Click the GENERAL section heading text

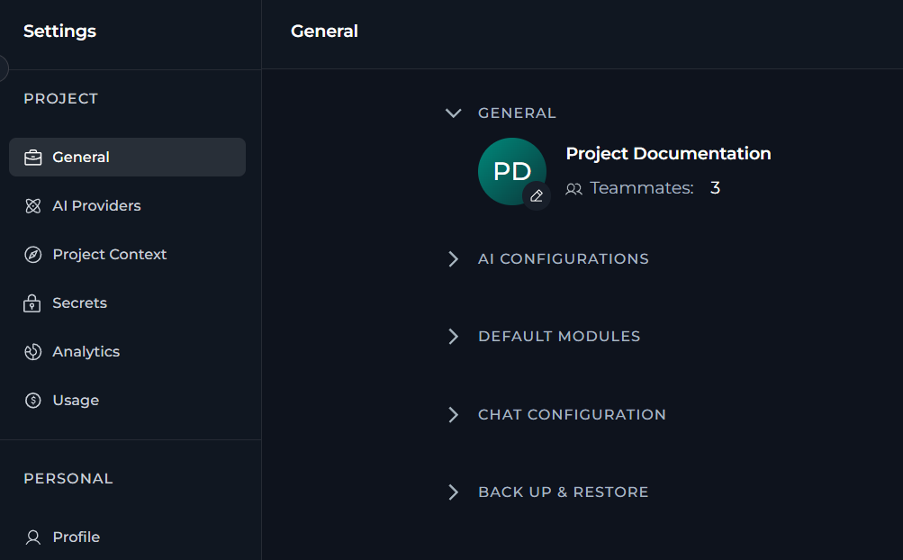(517, 113)
